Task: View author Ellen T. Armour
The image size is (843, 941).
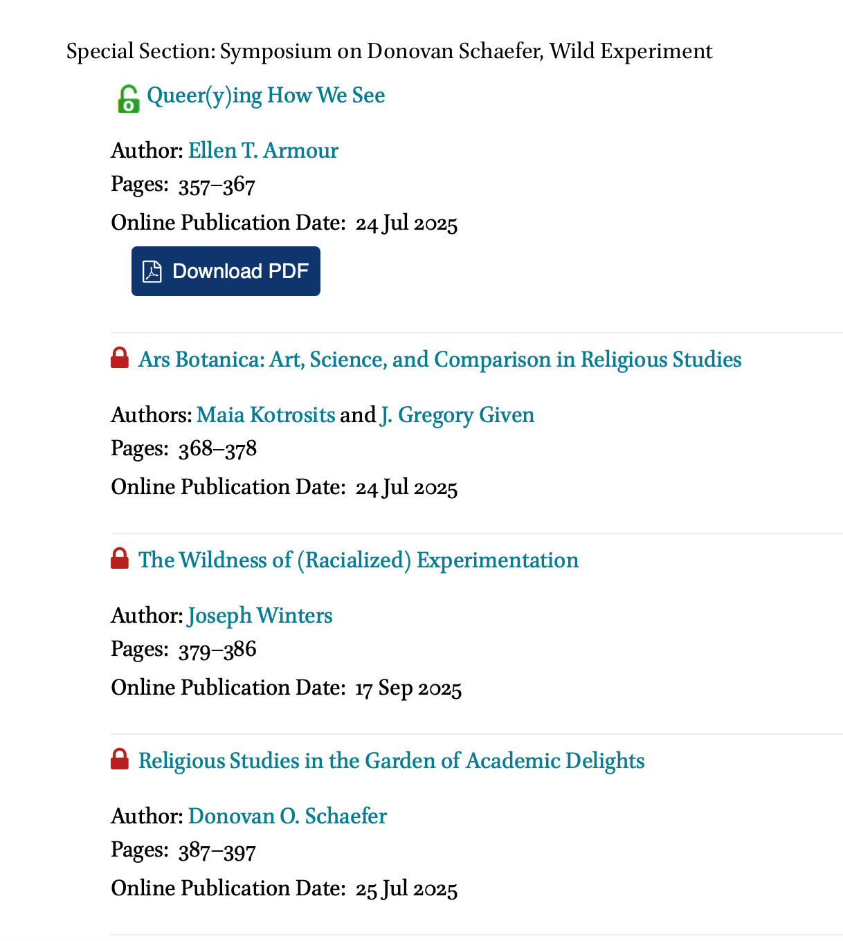Action: [263, 151]
